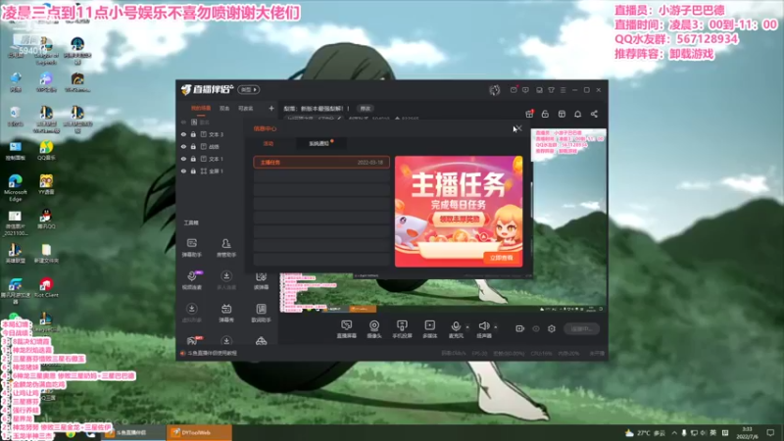Select the 主播任务 message dated 2022-03-18
The height and width of the screenshot is (441, 784).
point(321,162)
